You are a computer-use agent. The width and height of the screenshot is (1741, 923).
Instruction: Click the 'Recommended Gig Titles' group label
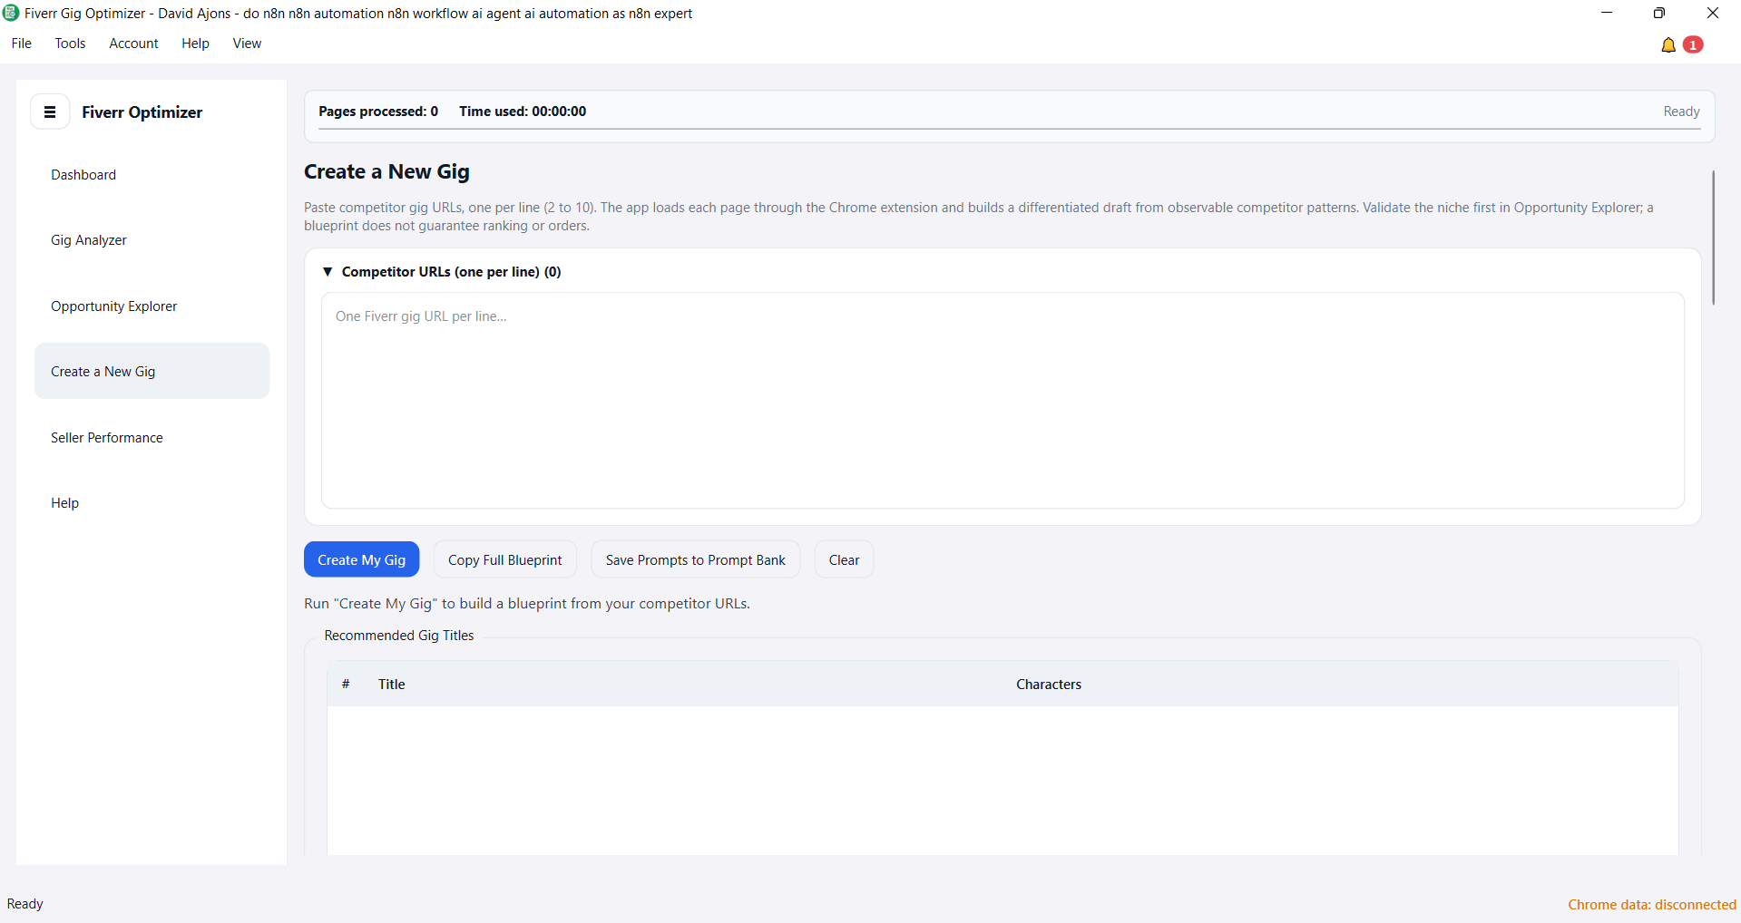(x=399, y=636)
